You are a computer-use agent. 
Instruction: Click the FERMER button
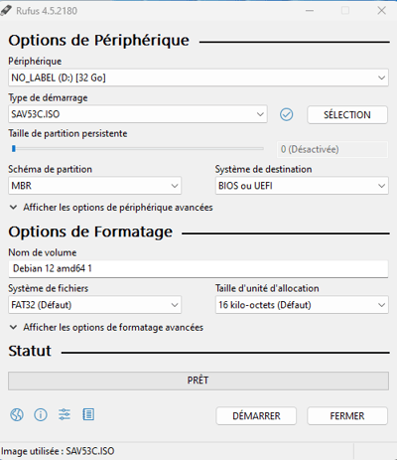coord(347,416)
